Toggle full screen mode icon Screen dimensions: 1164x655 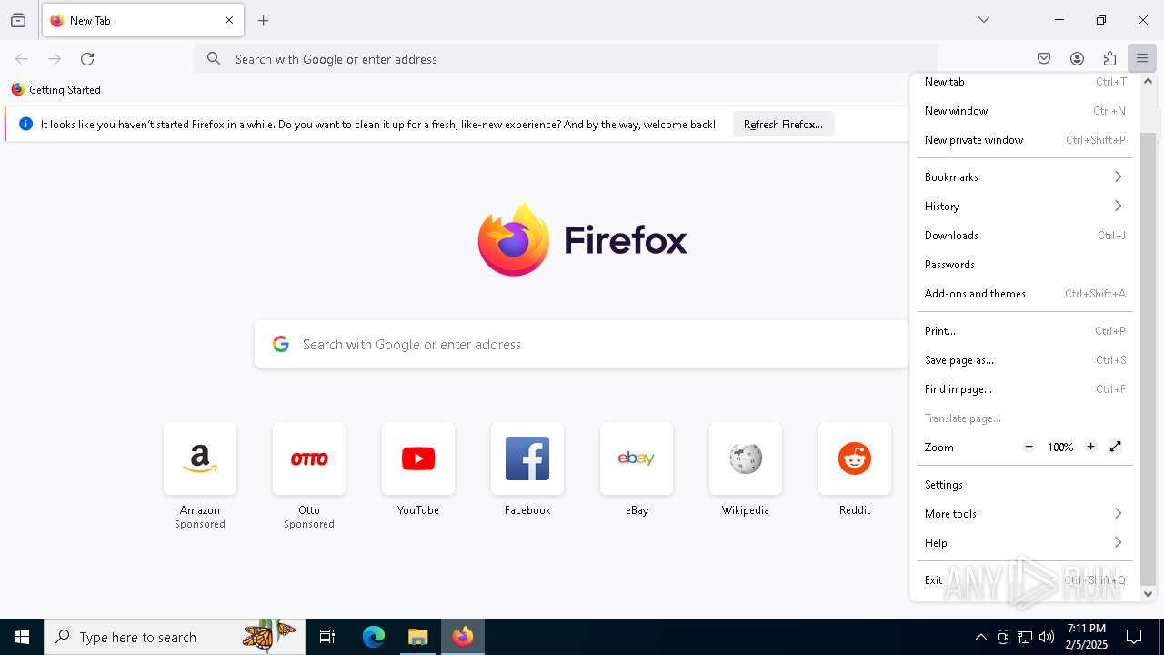[x=1116, y=447]
